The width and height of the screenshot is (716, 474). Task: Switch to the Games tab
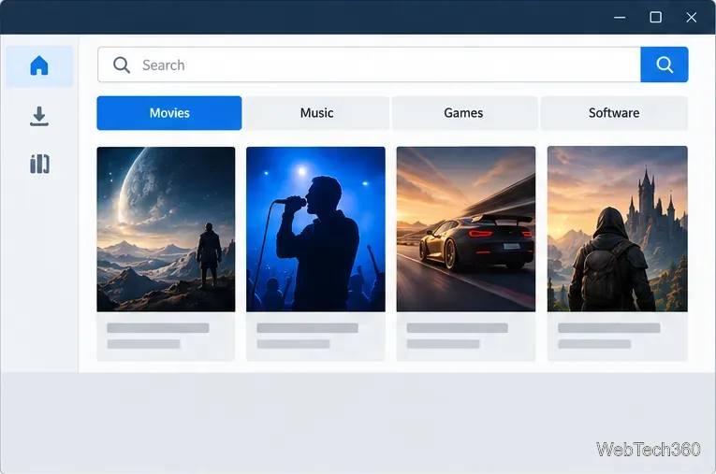tap(463, 113)
